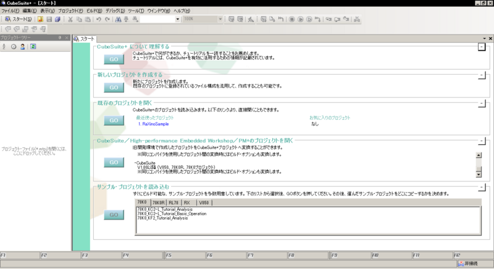Collapse the 新しいプロジェクトを作成する section
This screenshot has height=269, width=494.
pyautogui.click(x=482, y=75)
